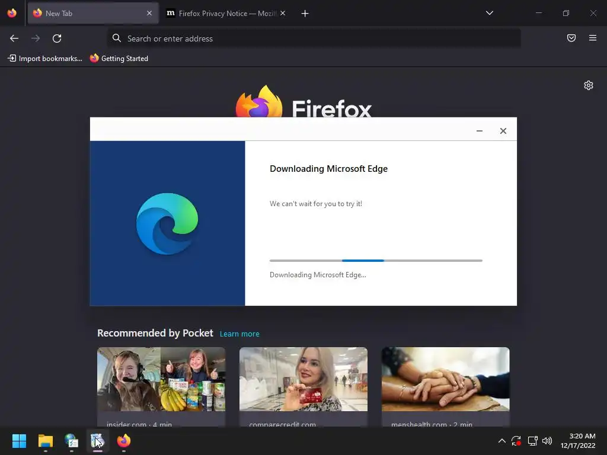Open the globe checklist taskbar app
607x455 pixels.
pos(72,441)
